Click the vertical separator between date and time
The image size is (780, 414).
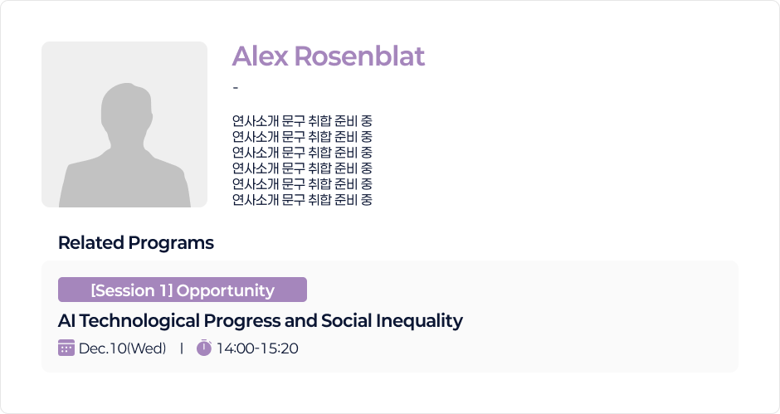(x=181, y=348)
